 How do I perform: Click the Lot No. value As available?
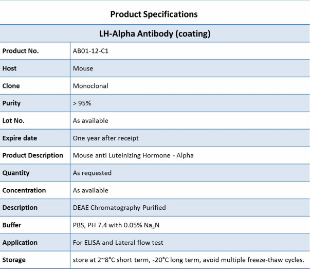click(90, 121)
